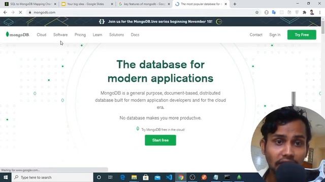The height and width of the screenshot is (182, 325).
Task: Open Windows Start menu
Action: [x=6, y=177]
